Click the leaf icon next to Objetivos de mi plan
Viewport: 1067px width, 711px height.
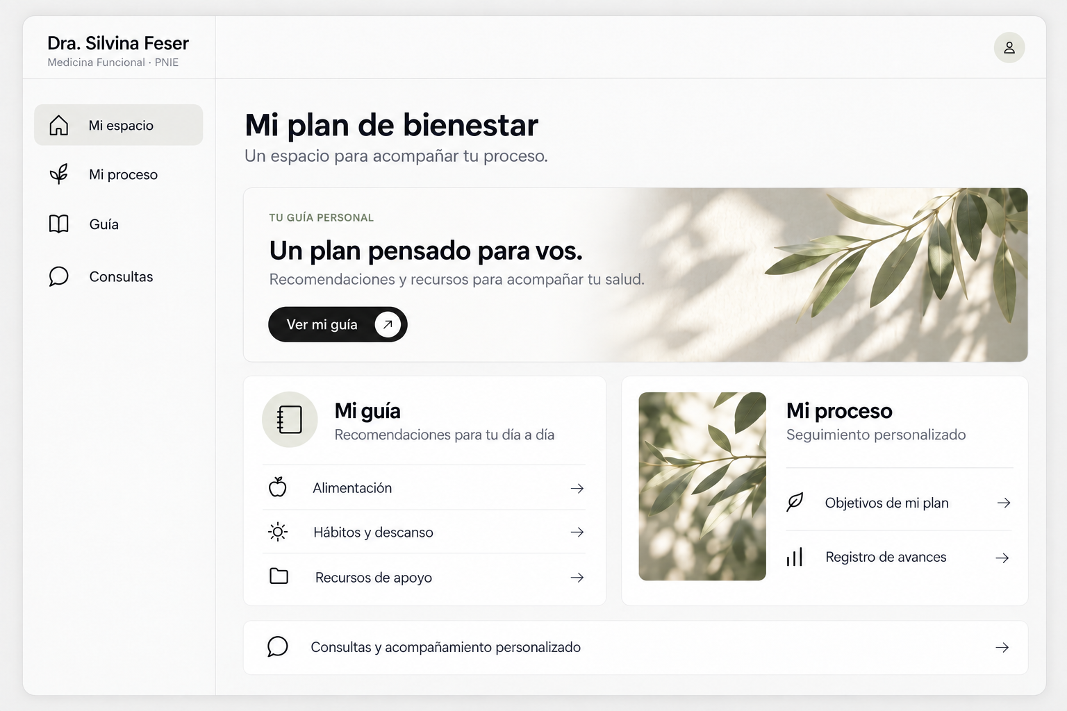pos(795,501)
